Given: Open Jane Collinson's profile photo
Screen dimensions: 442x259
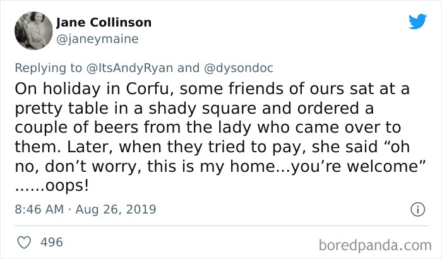Looking at the screenshot, I should pyautogui.click(x=32, y=30).
